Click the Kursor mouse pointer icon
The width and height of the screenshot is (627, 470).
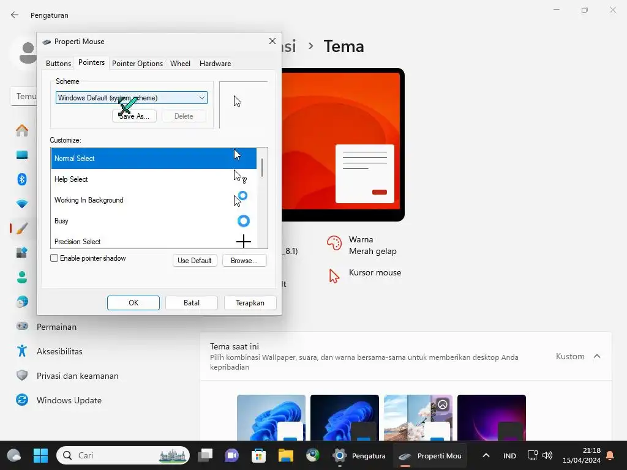point(334,276)
